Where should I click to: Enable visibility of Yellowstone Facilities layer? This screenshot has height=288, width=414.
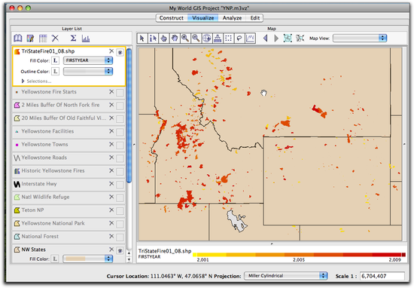pos(120,132)
